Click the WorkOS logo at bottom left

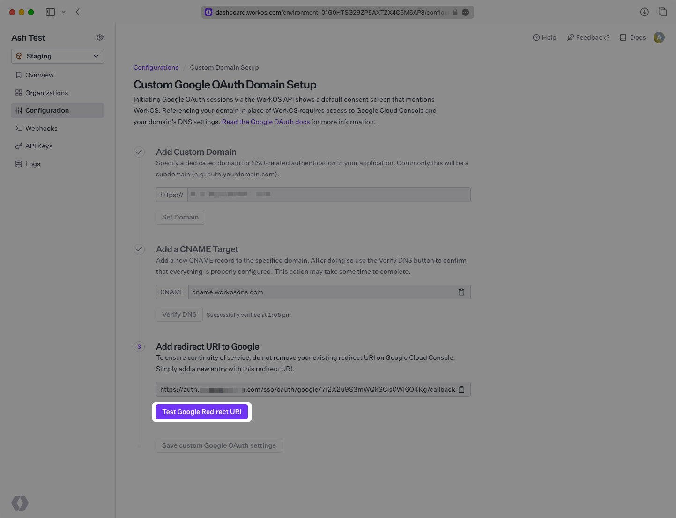point(20,503)
